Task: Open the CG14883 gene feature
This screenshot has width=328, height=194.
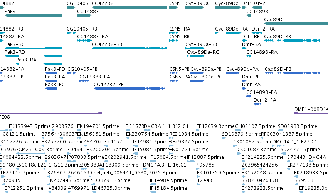Action: pyautogui.click(x=84, y=15)
